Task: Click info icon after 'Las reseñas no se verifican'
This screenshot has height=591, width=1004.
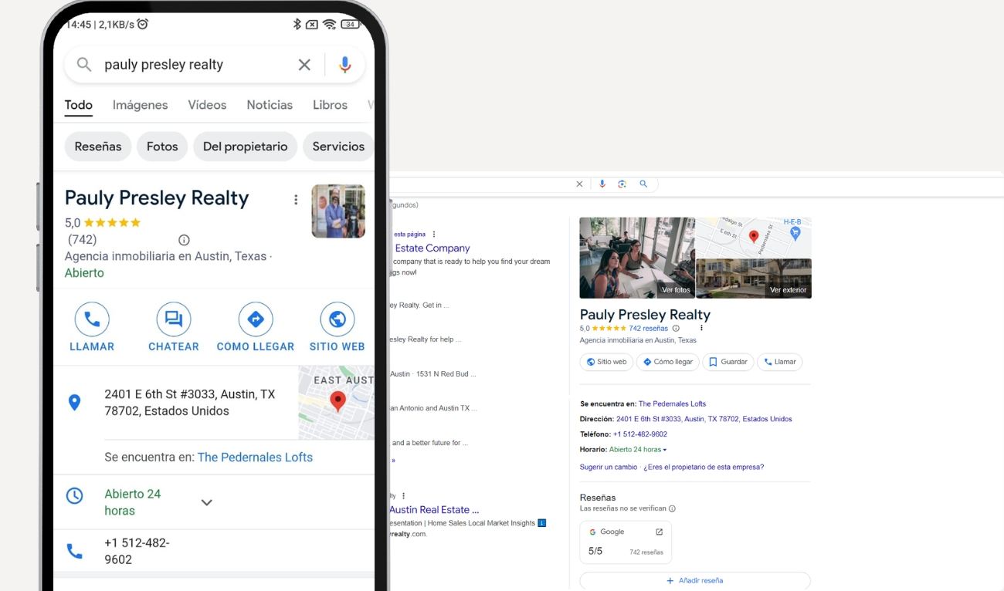Action: tap(672, 508)
